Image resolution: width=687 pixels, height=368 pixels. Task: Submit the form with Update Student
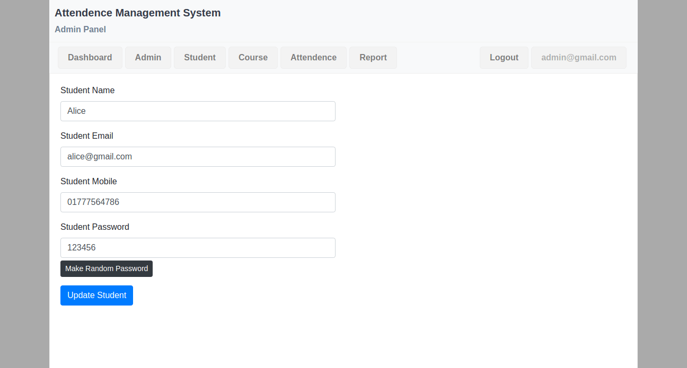coord(96,295)
